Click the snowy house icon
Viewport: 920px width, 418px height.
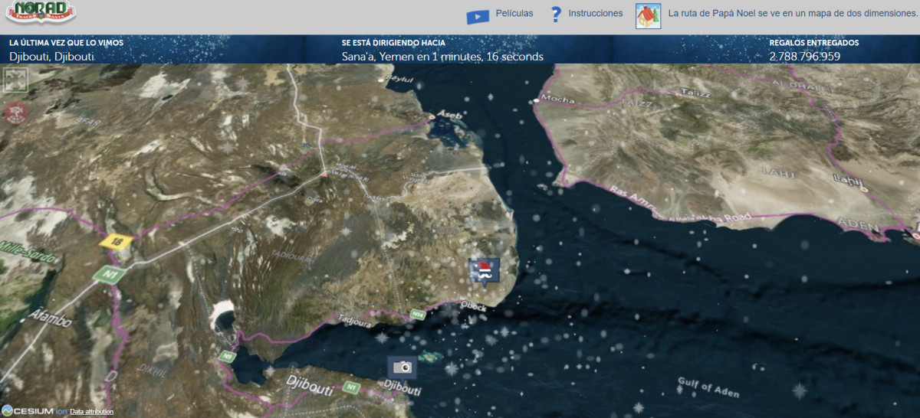pyautogui.click(x=648, y=15)
